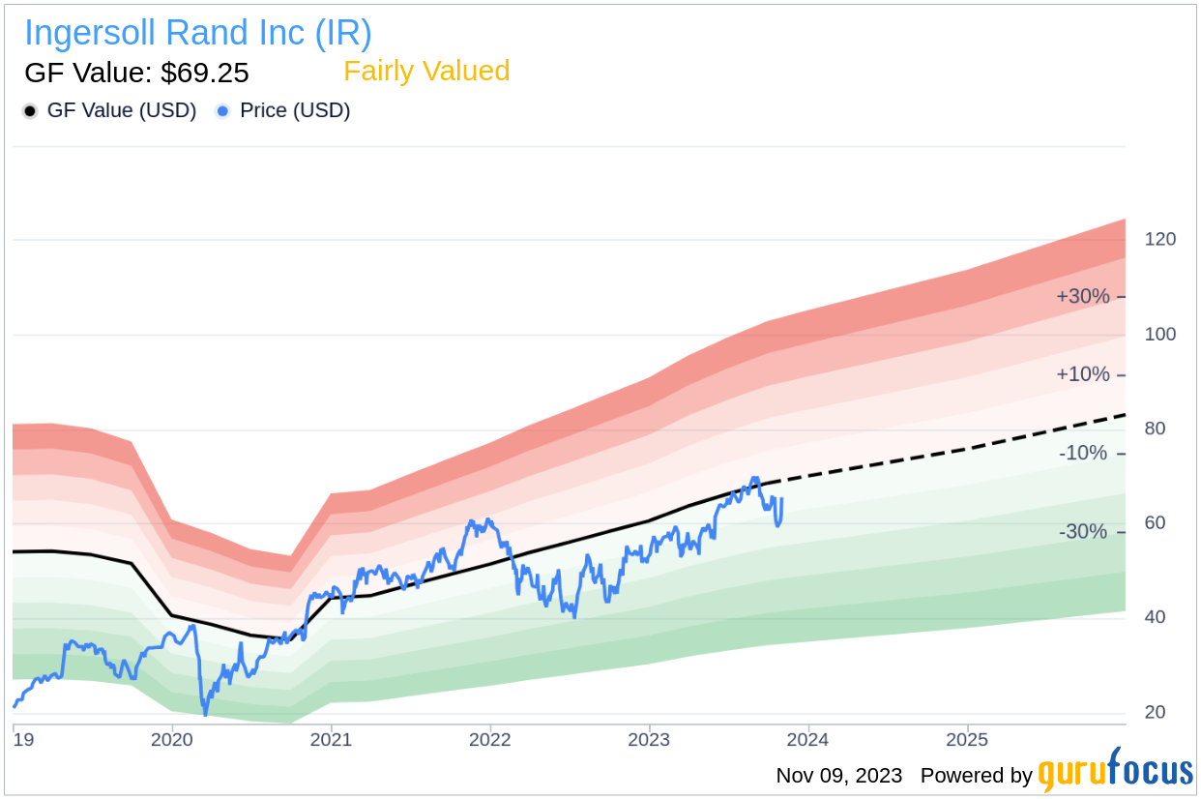Click the -10% band label
Screen dimensions: 1201x799
pos(1084,453)
